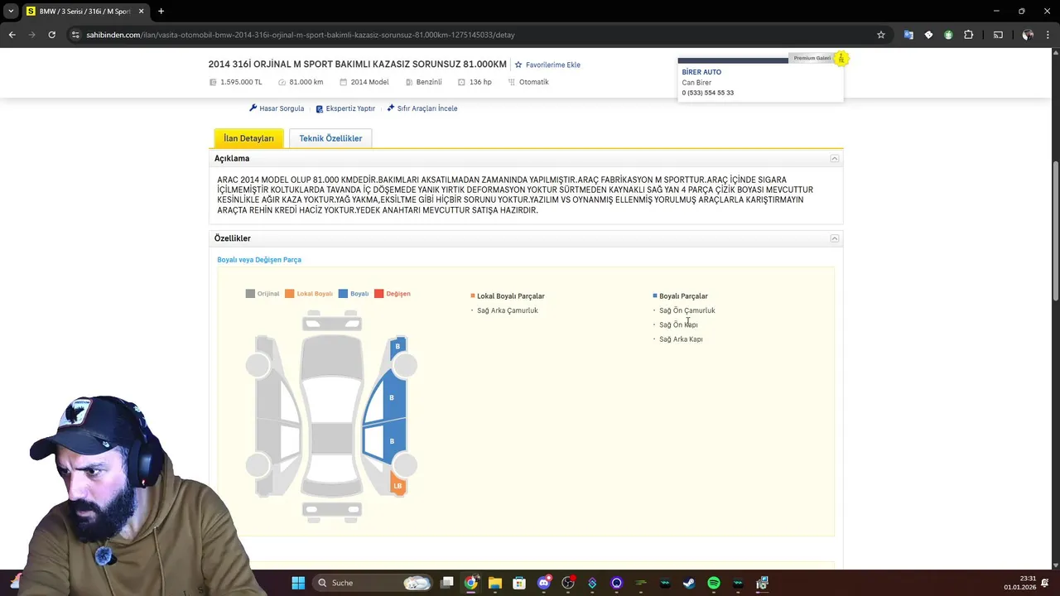Bookmark this page with the star icon
This screenshot has width=1060, height=596.
(881, 35)
